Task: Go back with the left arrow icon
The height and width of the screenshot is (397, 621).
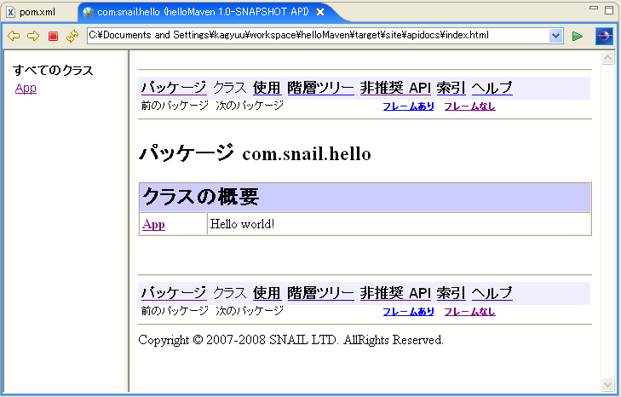Action: click(x=14, y=36)
